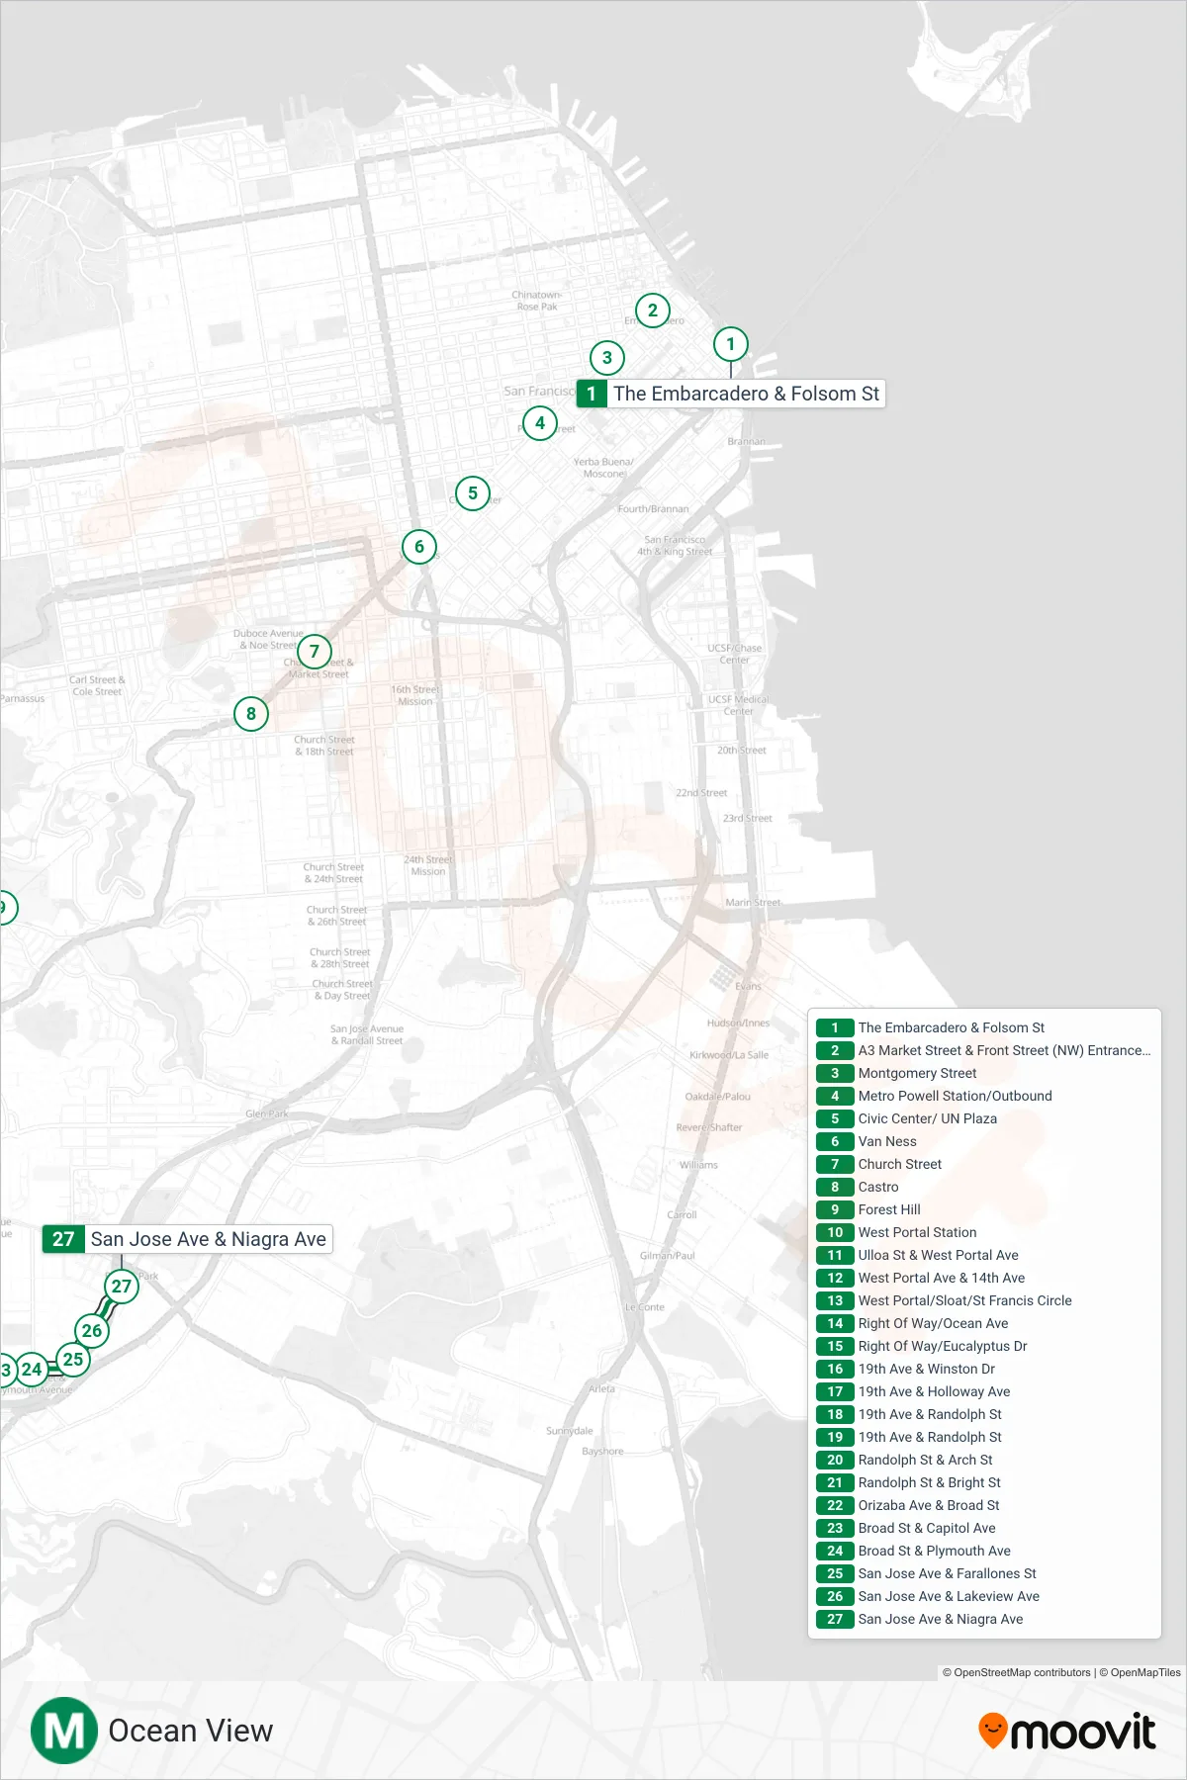Click stop marker 26 on the map

92,1331
